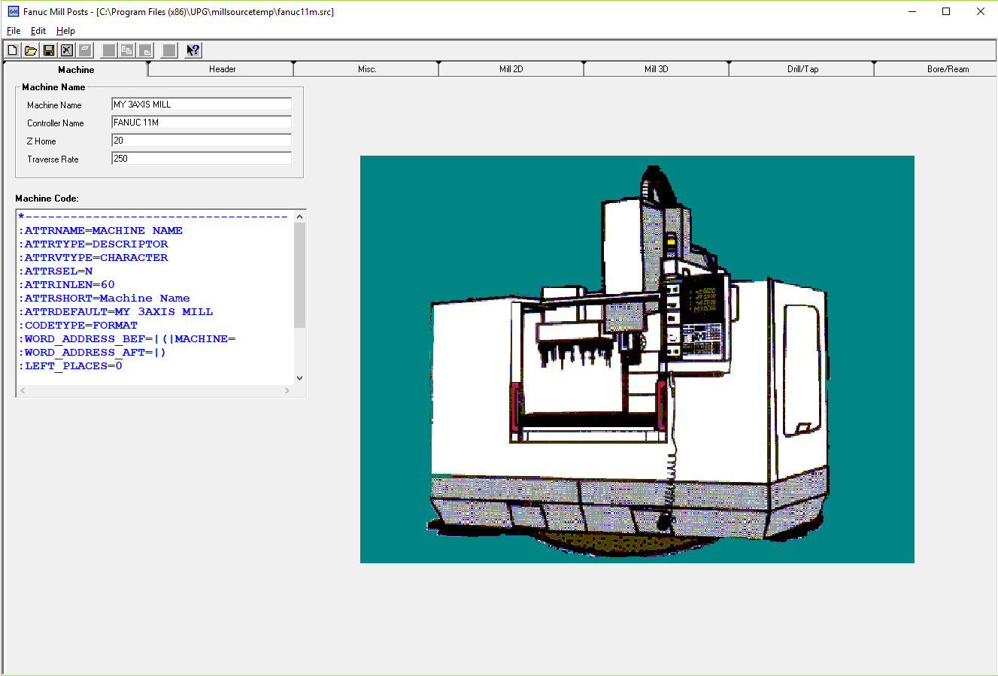This screenshot has height=676, width=998.
Task: Open the File menu
Action: 14,31
